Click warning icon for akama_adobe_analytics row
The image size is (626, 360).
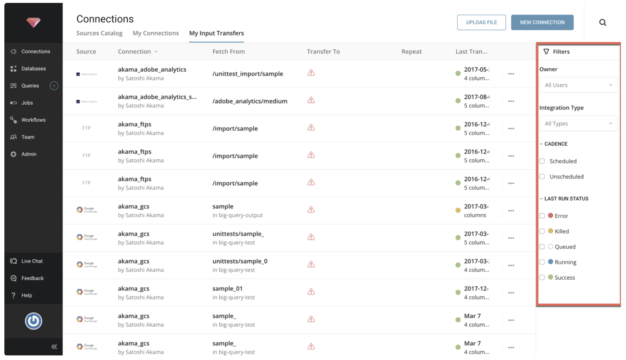(311, 73)
